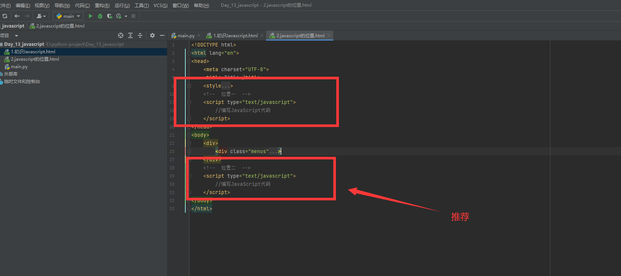Hide the project panel with minus icon
This screenshot has height=276, width=621.
162,35
